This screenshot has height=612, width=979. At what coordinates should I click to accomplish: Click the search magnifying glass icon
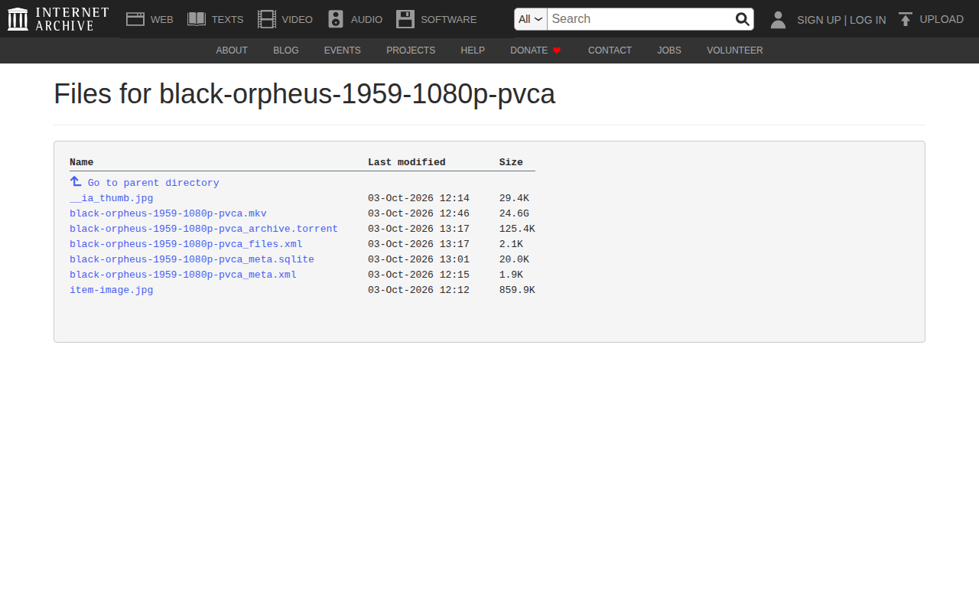coord(742,19)
